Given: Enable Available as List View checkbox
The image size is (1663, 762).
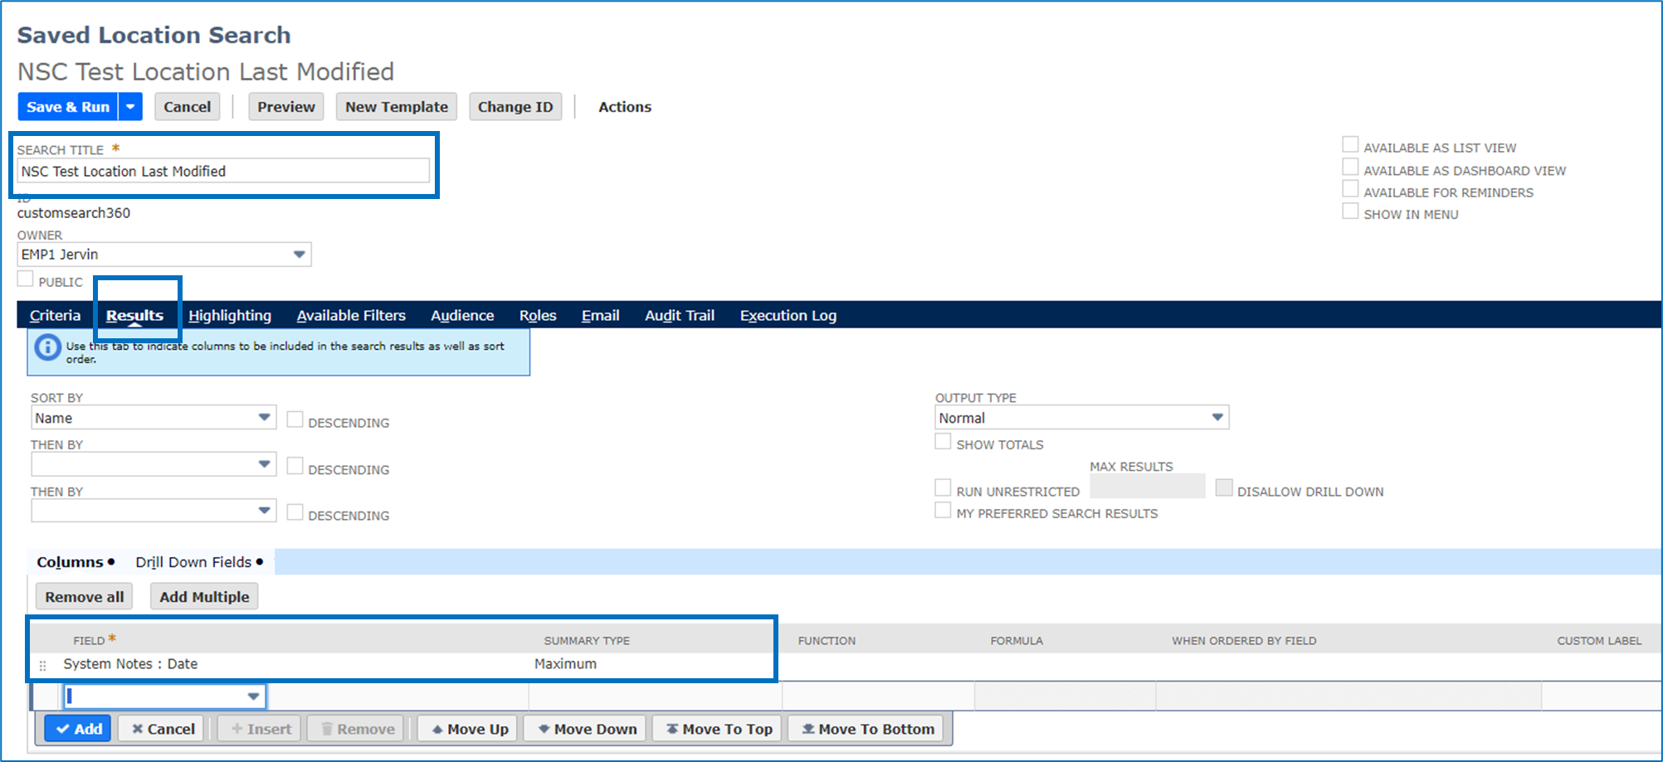Looking at the screenshot, I should [1351, 145].
